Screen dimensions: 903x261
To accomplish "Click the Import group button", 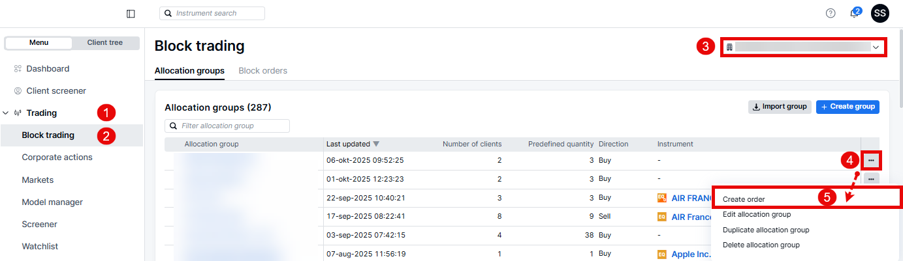I will [780, 107].
